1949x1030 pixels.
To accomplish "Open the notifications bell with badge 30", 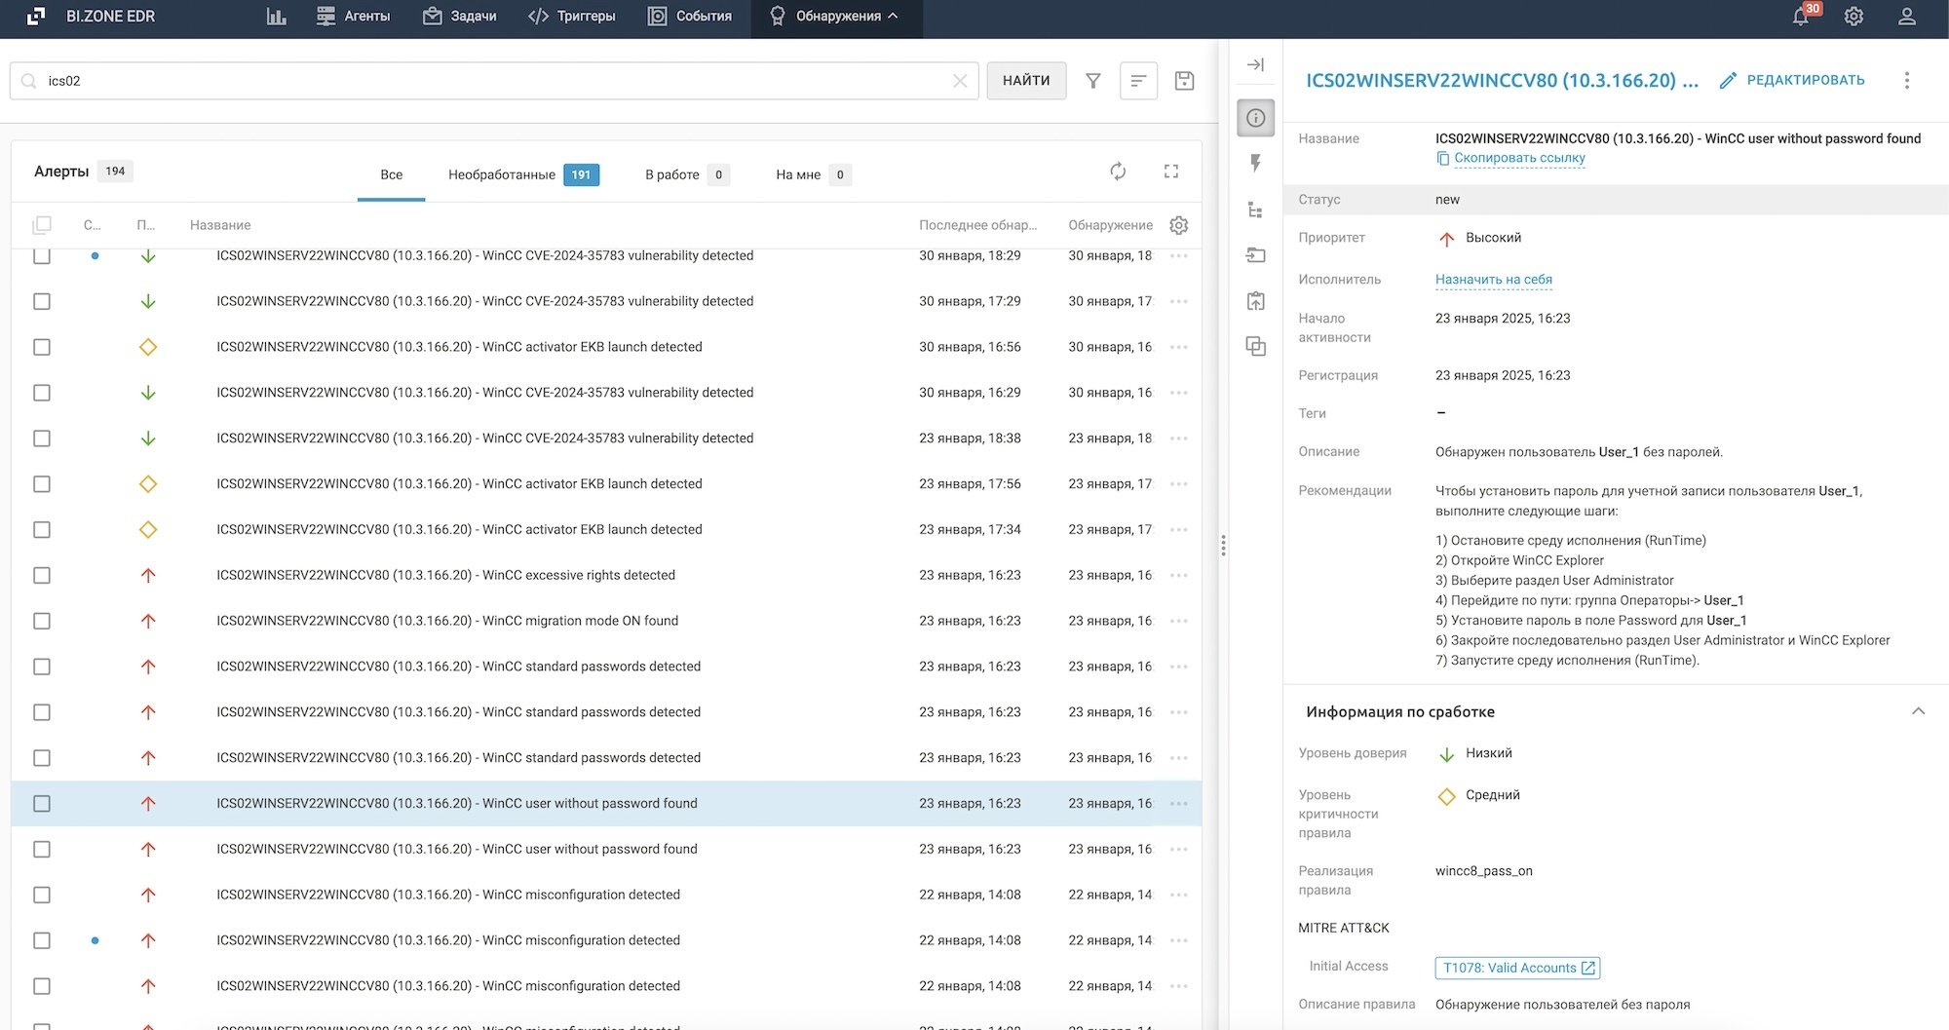I will [1801, 17].
